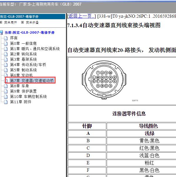The height and width of the screenshot is (177, 176).
Task: Click pin cell F in the table
Action: [87, 170]
